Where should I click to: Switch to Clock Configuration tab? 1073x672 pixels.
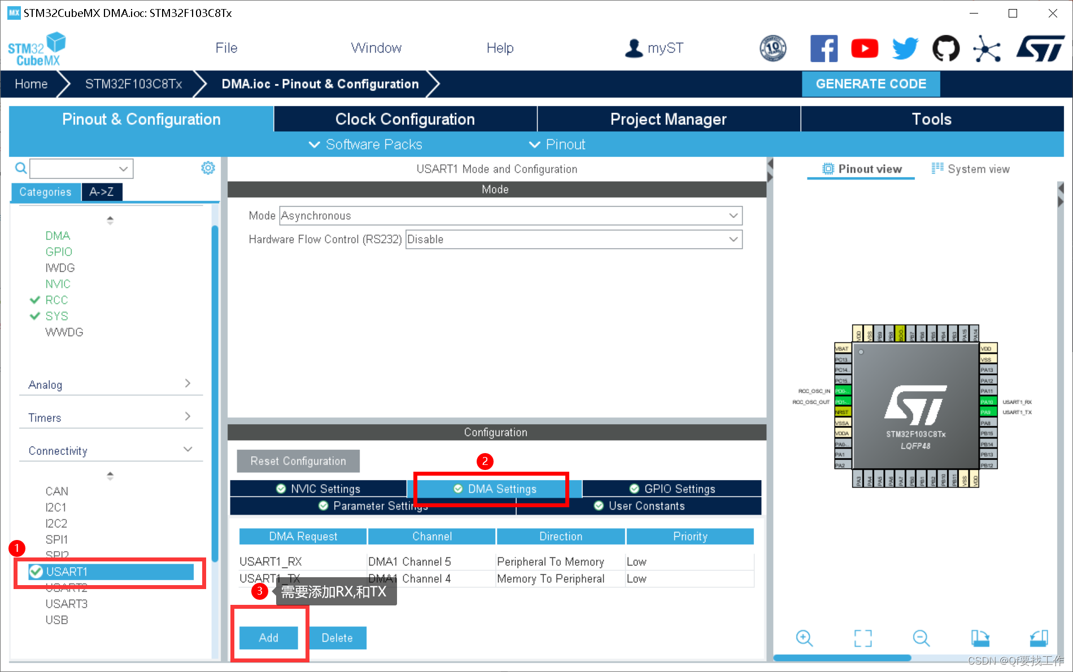405,119
